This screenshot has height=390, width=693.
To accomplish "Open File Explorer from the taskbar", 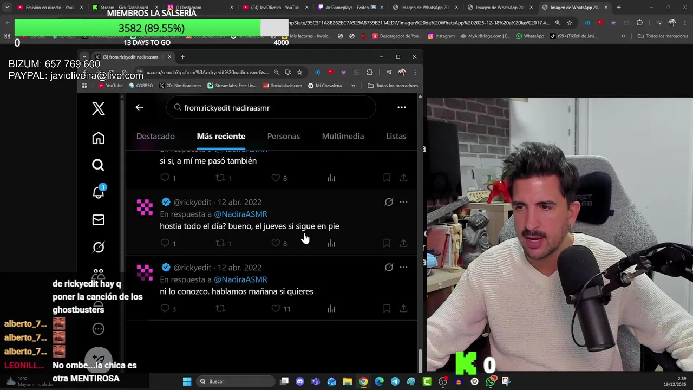I will point(348,381).
